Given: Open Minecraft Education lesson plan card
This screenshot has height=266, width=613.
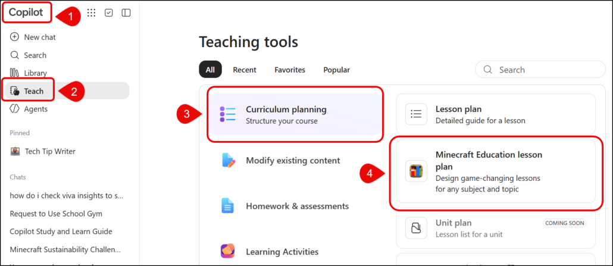Looking at the screenshot, I should (496, 171).
